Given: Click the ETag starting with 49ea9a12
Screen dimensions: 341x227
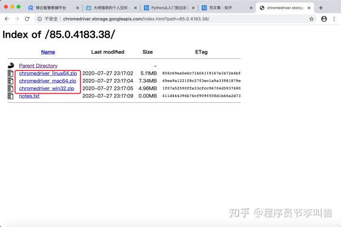Looking at the screenshot, I should (201, 81).
